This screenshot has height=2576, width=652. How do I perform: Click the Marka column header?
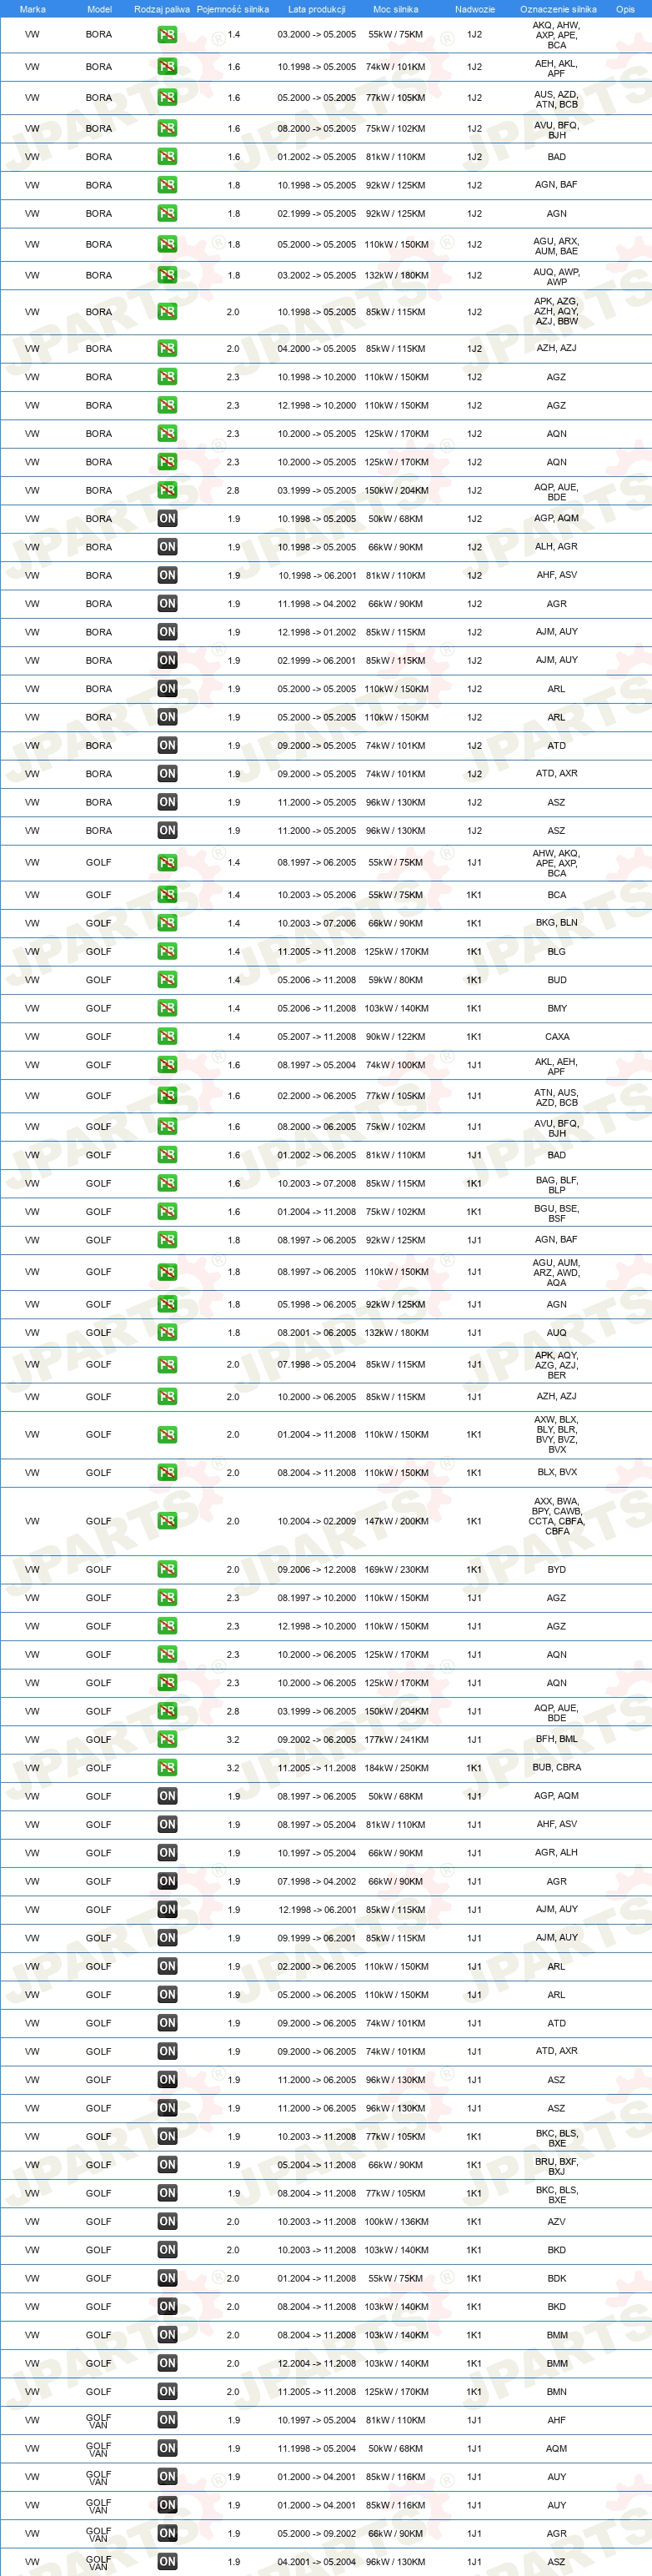(x=32, y=9)
